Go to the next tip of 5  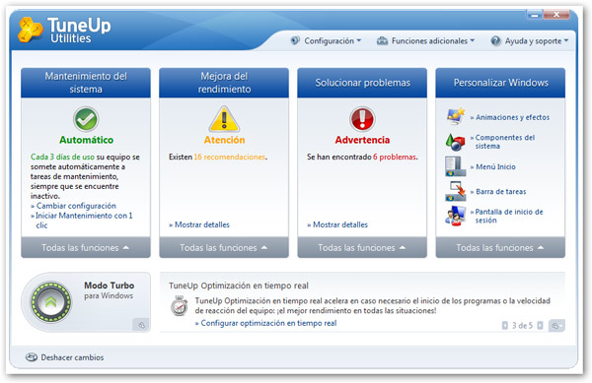540,325
